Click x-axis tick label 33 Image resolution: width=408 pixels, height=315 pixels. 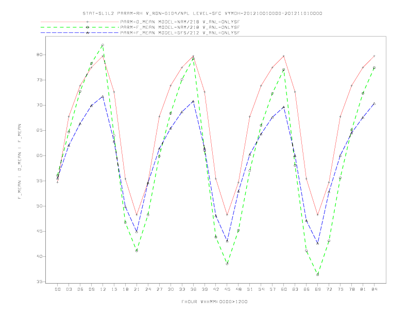(182, 289)
